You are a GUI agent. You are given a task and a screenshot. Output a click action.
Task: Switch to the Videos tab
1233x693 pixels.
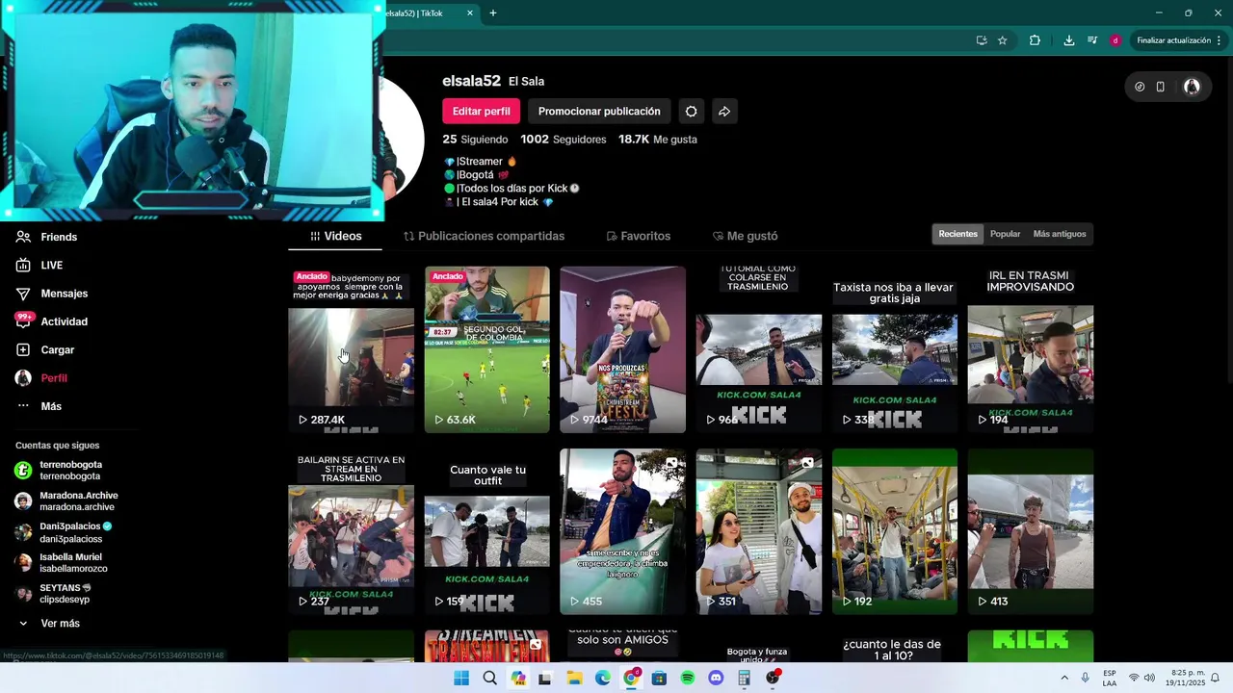pos(335,236)
